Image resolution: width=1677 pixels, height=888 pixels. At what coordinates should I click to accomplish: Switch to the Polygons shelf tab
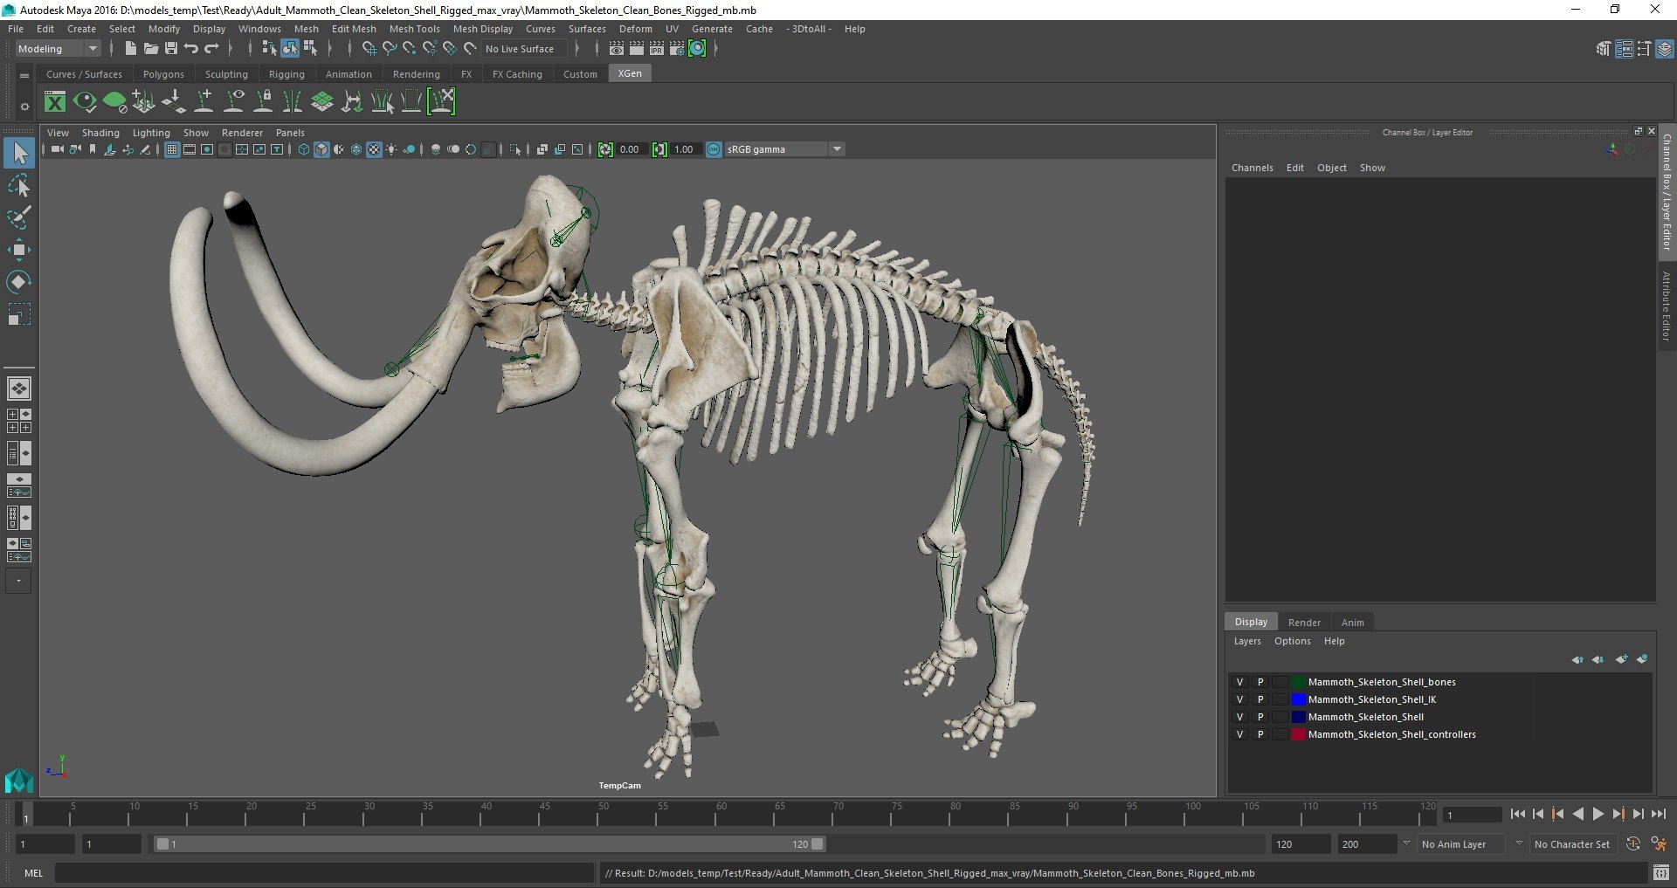tap(163, 74)
